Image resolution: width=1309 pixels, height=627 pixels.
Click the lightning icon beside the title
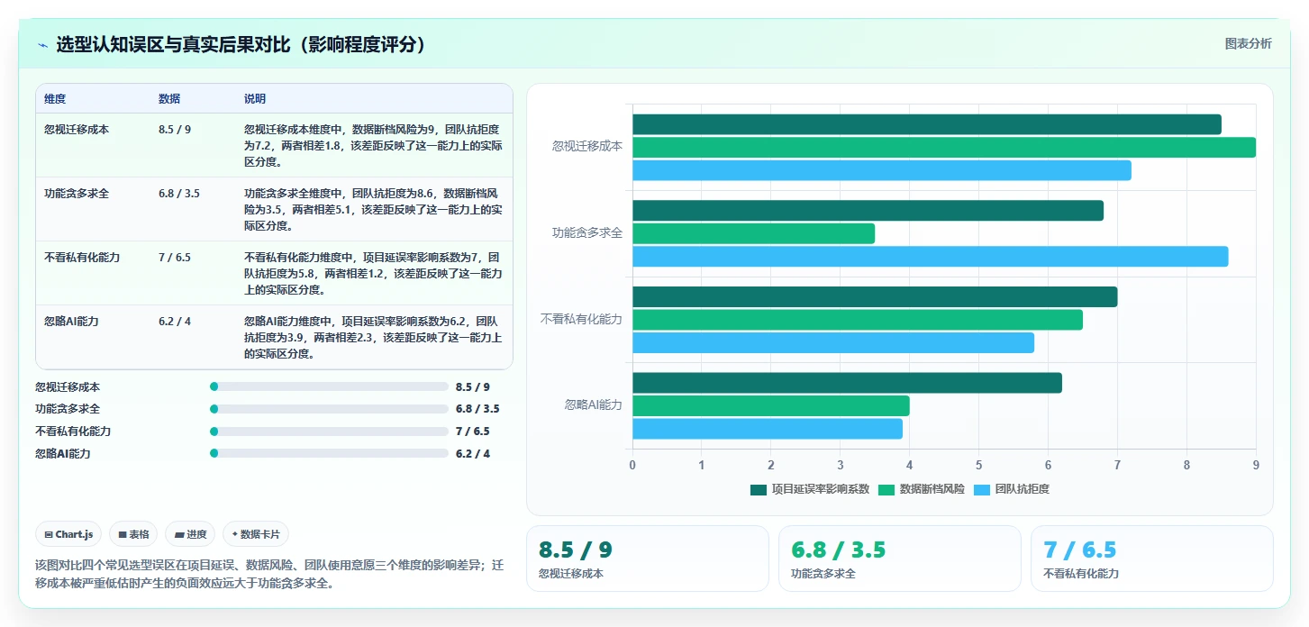pos(42,44)
